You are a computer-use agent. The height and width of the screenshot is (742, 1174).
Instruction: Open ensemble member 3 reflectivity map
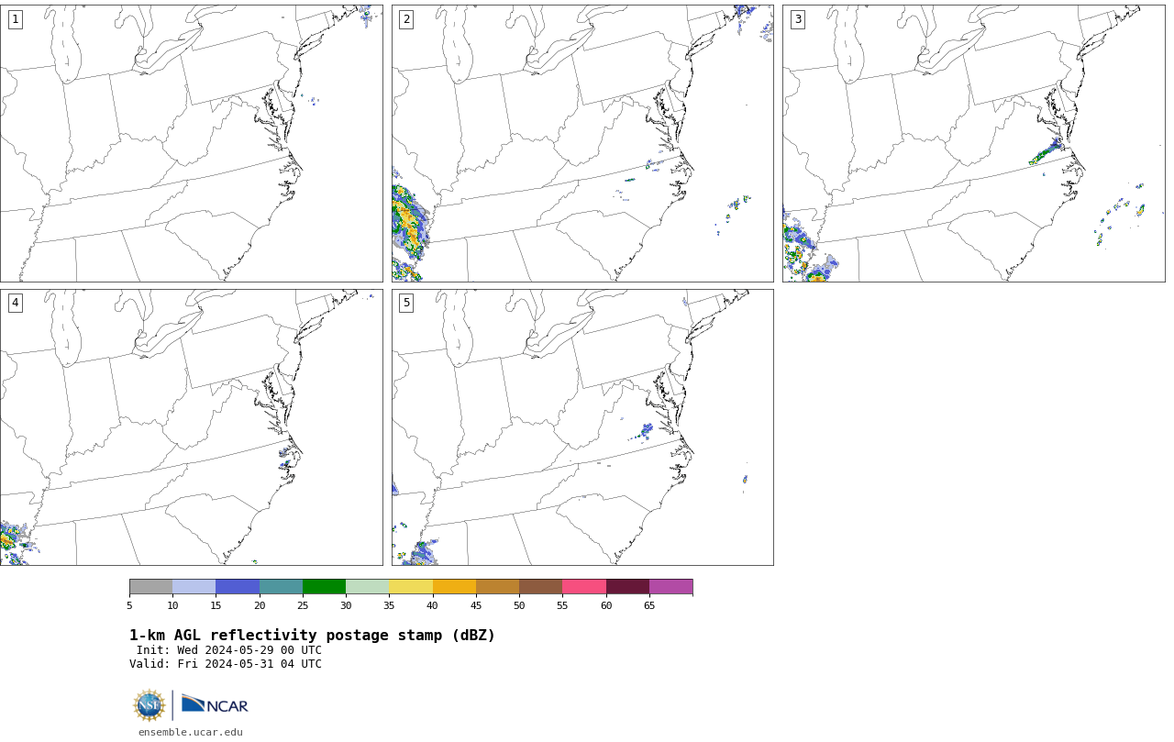[973, 143]
